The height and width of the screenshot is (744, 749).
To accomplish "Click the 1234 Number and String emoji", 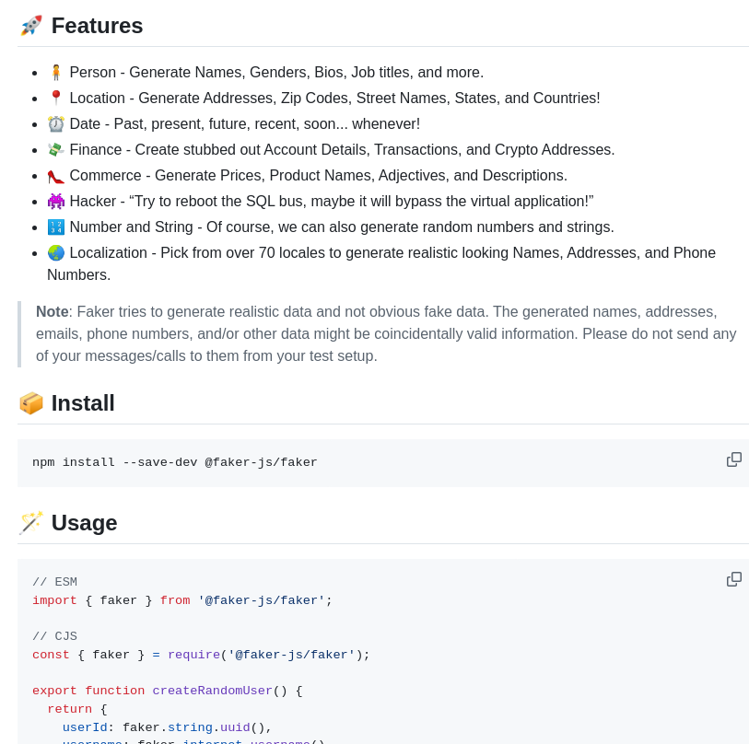I will click(56, 227).
